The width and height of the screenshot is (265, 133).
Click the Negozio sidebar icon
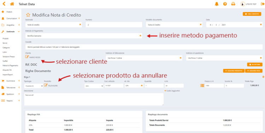tap(3, 101)
